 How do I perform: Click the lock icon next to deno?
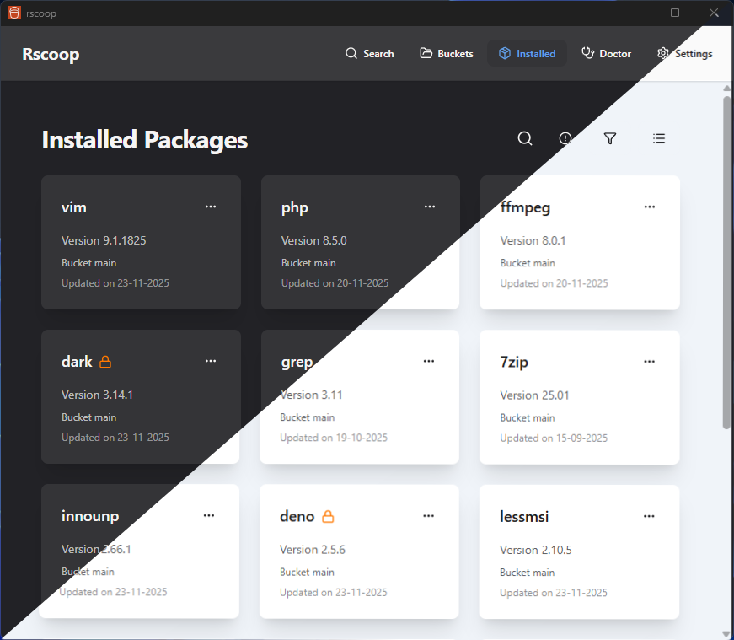click(328, 516)
